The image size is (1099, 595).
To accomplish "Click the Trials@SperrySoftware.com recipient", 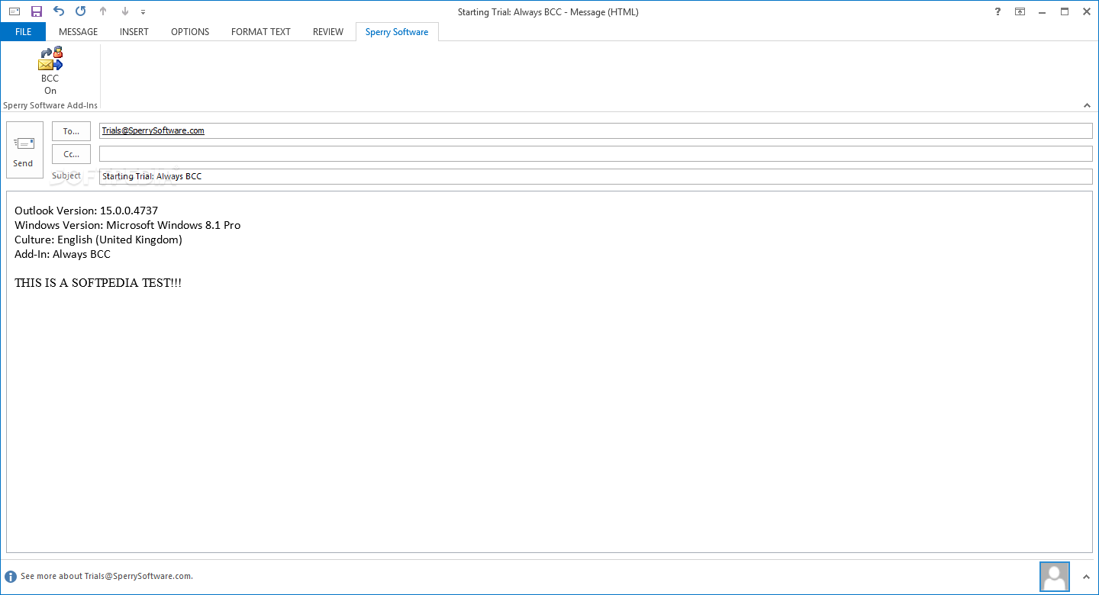I will [153, 130].
